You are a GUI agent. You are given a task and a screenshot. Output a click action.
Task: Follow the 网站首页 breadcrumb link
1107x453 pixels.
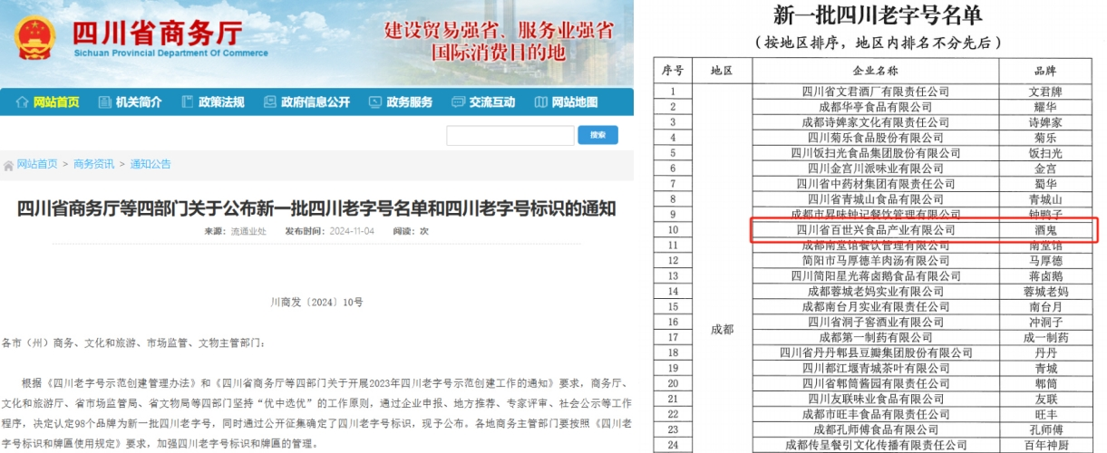pos(37,164)
